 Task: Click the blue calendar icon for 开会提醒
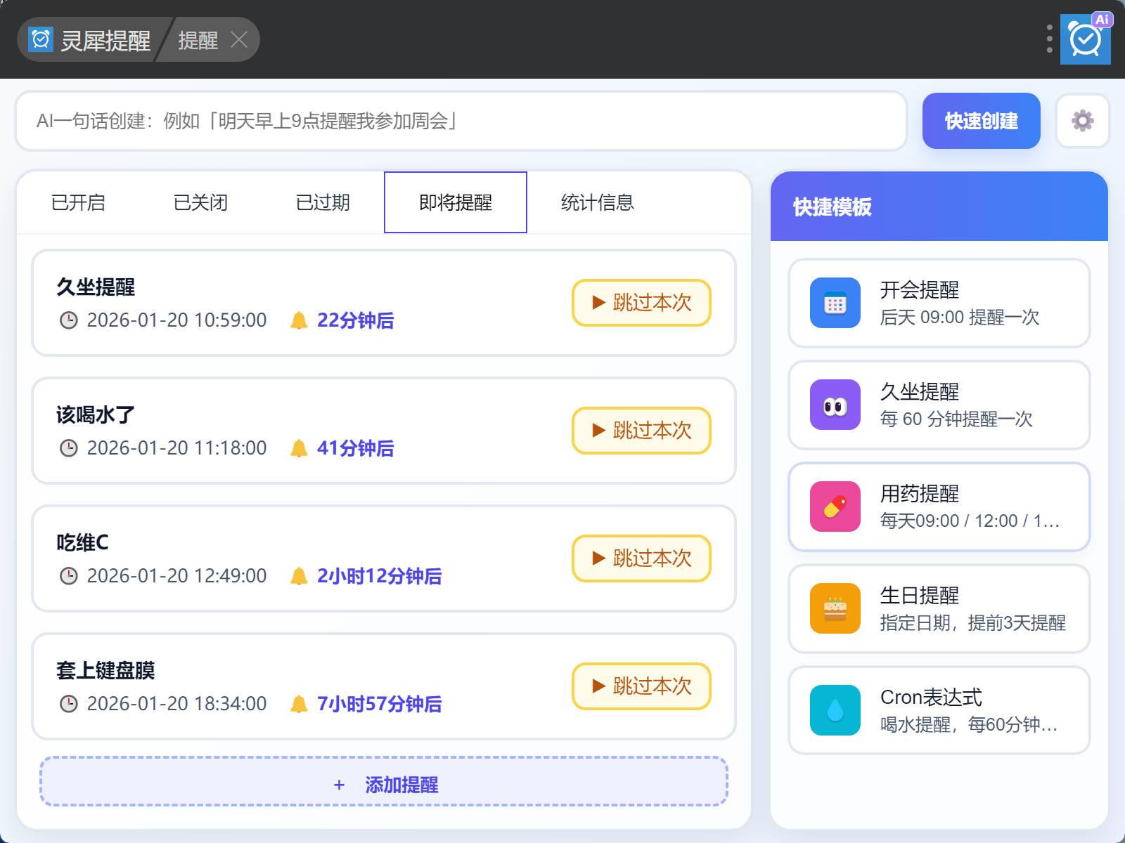[835, 303]
